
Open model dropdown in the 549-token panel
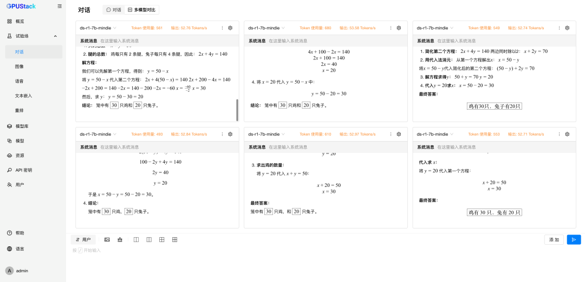click(435, 28)
